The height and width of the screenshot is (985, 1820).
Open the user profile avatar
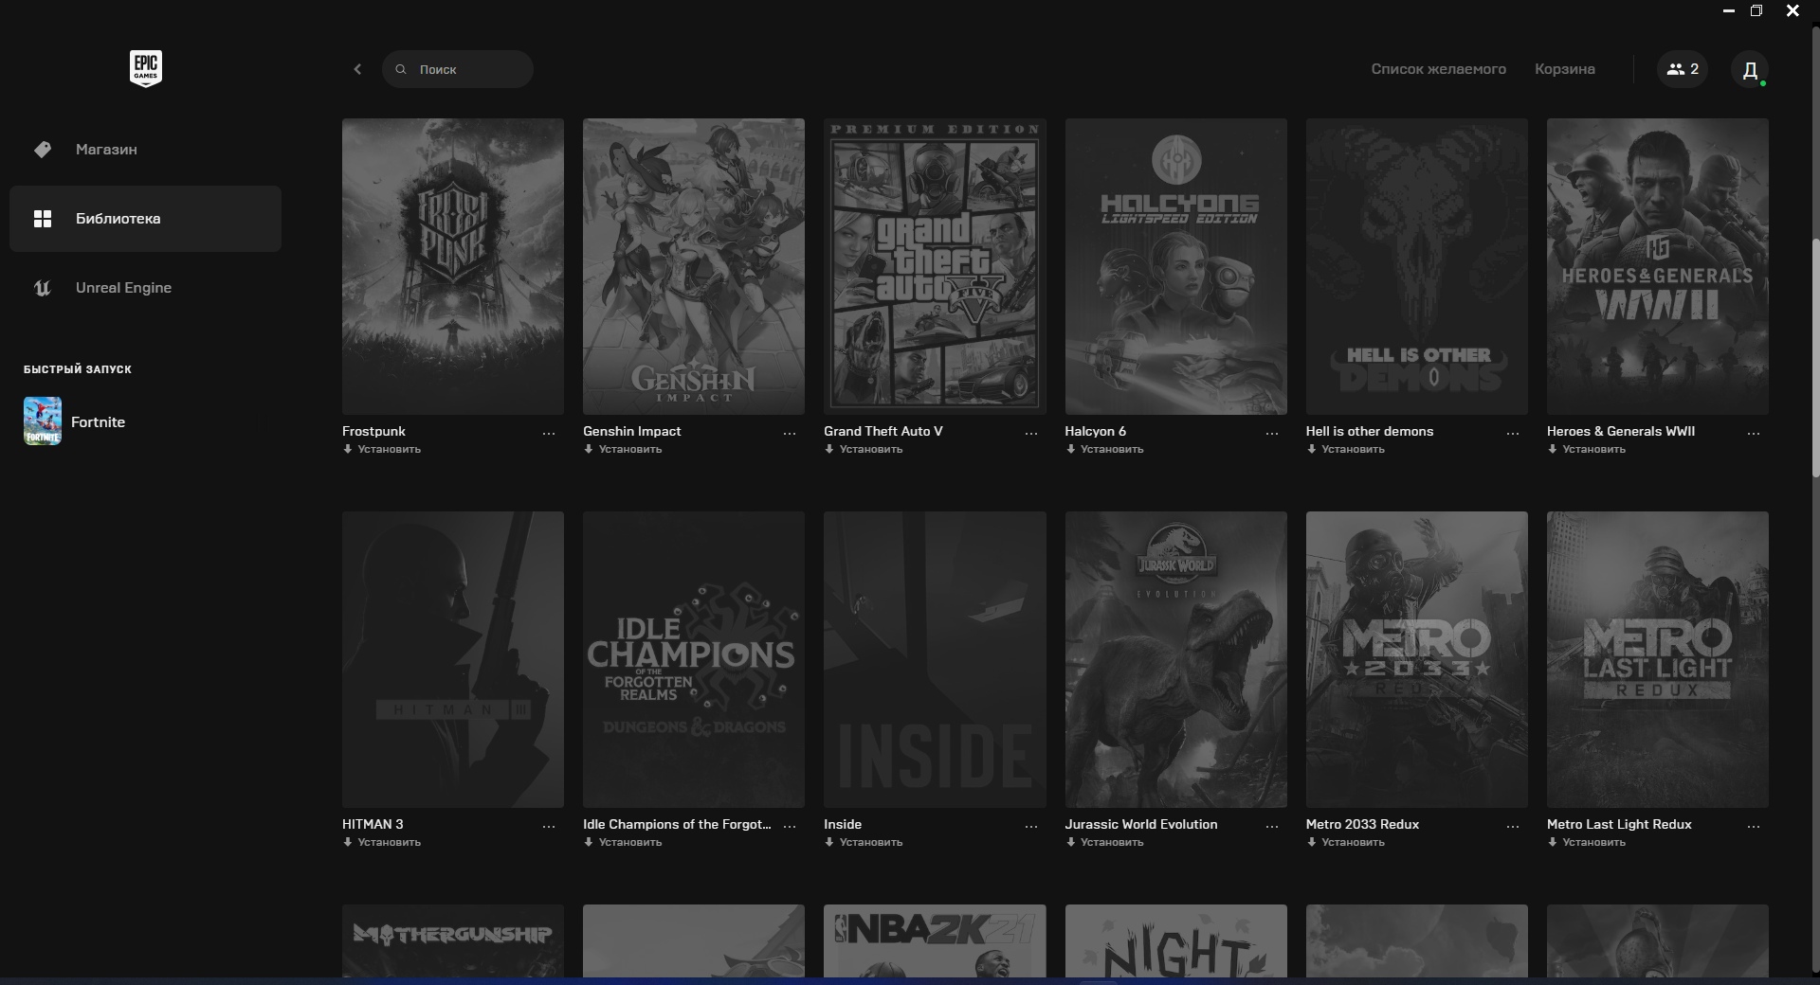pyautogui.click(x=1750, y=69)
